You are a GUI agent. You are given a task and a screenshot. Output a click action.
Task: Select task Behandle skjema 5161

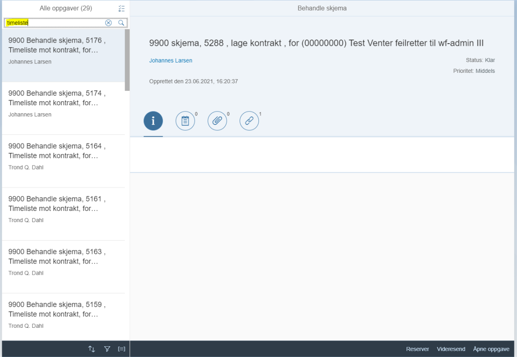(63, 214)
